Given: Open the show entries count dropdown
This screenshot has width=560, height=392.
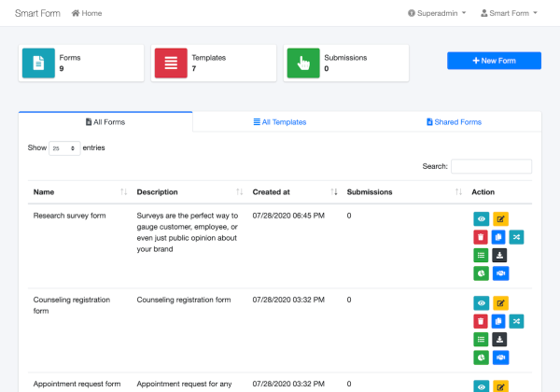Looking at the screenshot, I should pyautogui.click(x=64, y=148).
